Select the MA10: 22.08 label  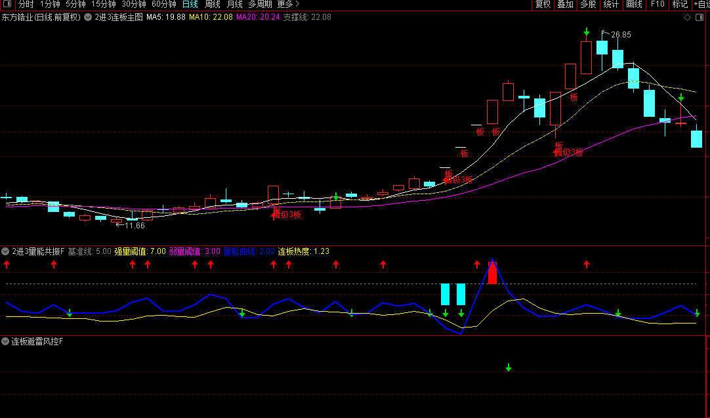[x=211, y=17]
